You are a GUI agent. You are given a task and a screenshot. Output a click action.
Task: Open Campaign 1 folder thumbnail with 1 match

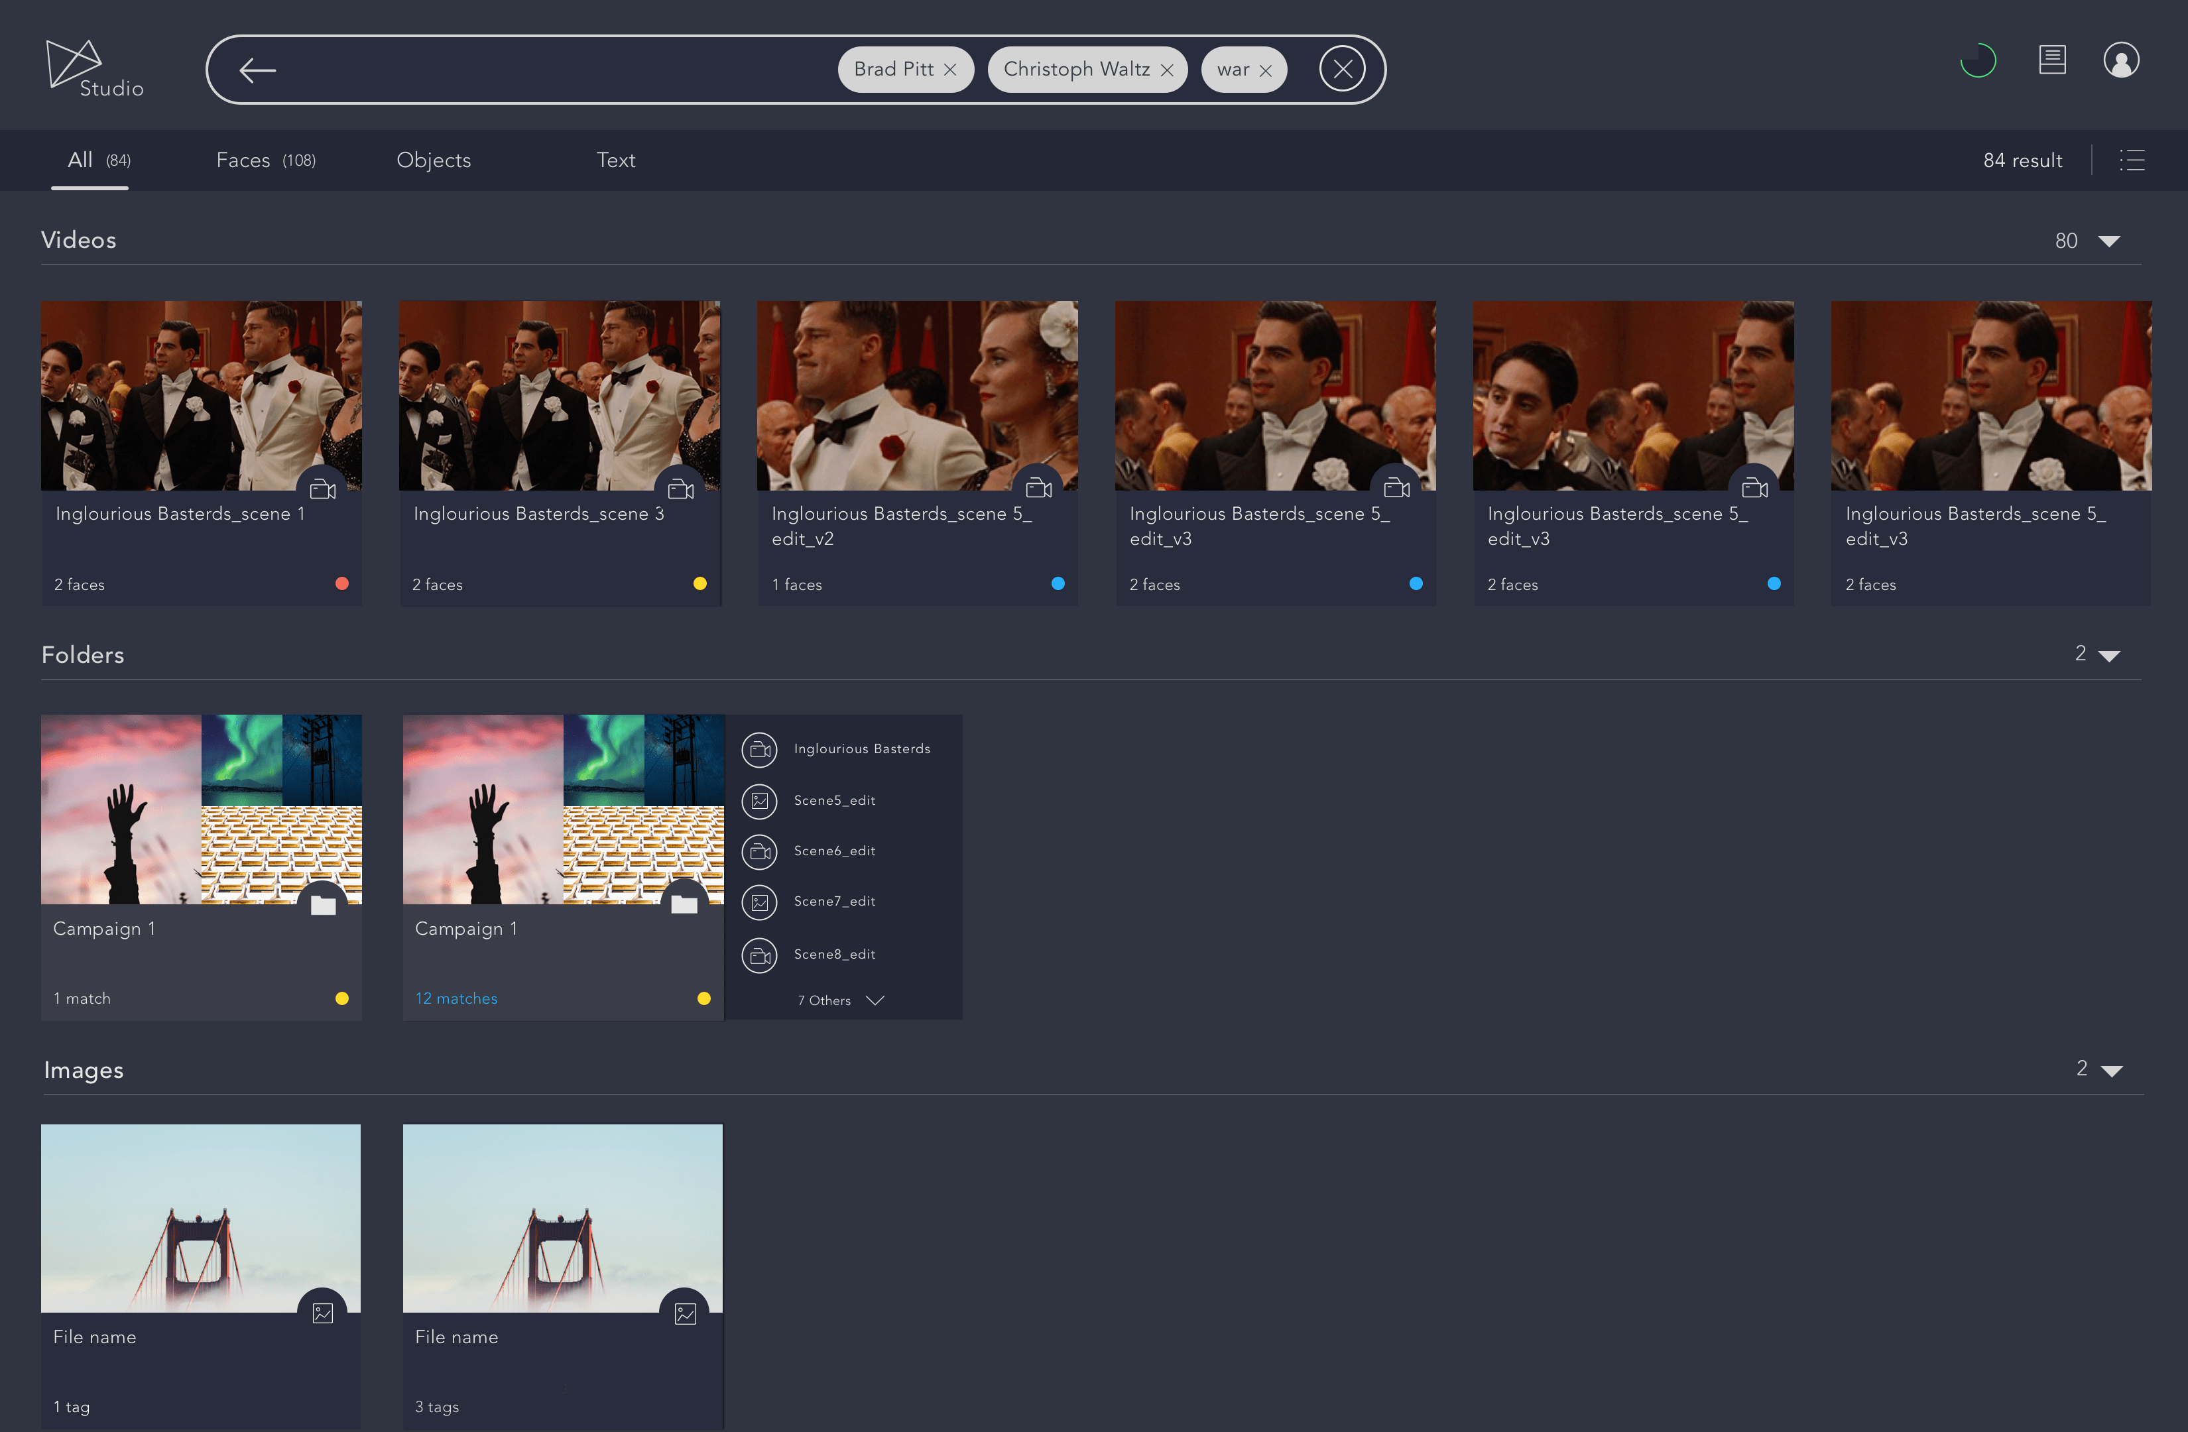click(202, 809)
